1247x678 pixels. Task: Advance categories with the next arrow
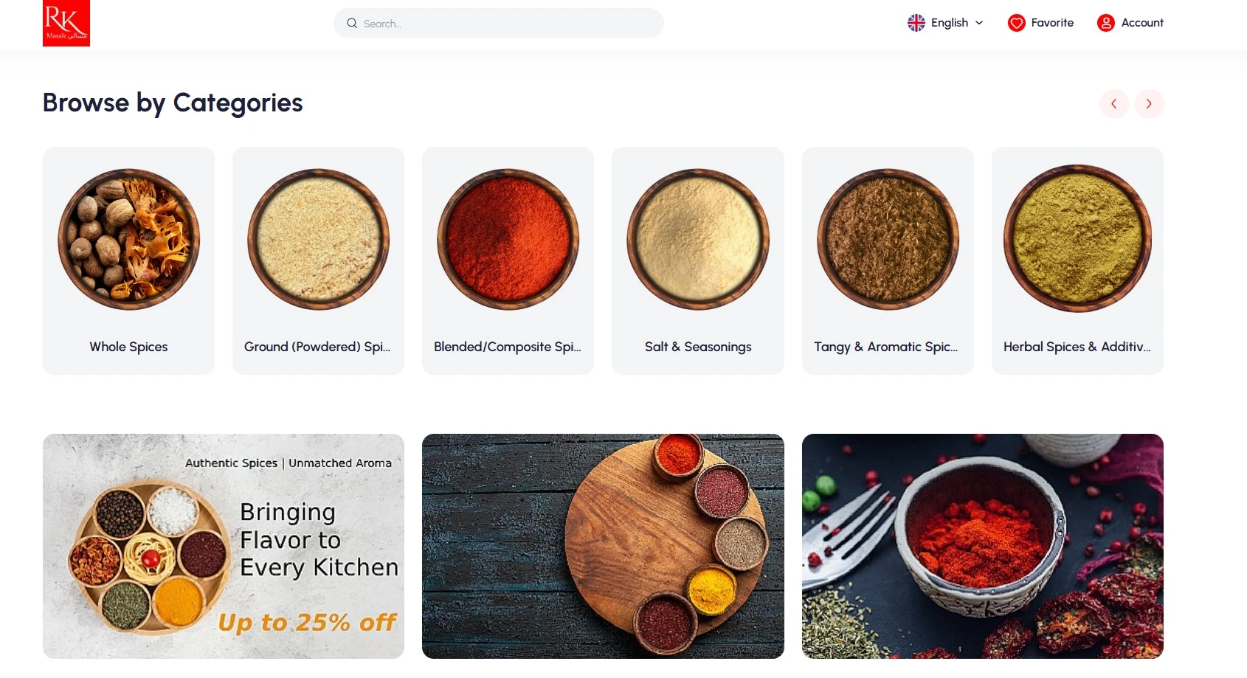(x=1149, y=104)
